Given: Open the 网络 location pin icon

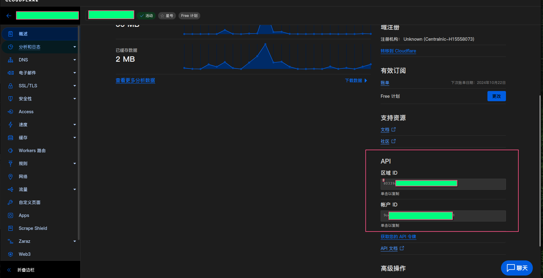Looking at the screenshot, I should pyautogui.click(x=10, y=176).
